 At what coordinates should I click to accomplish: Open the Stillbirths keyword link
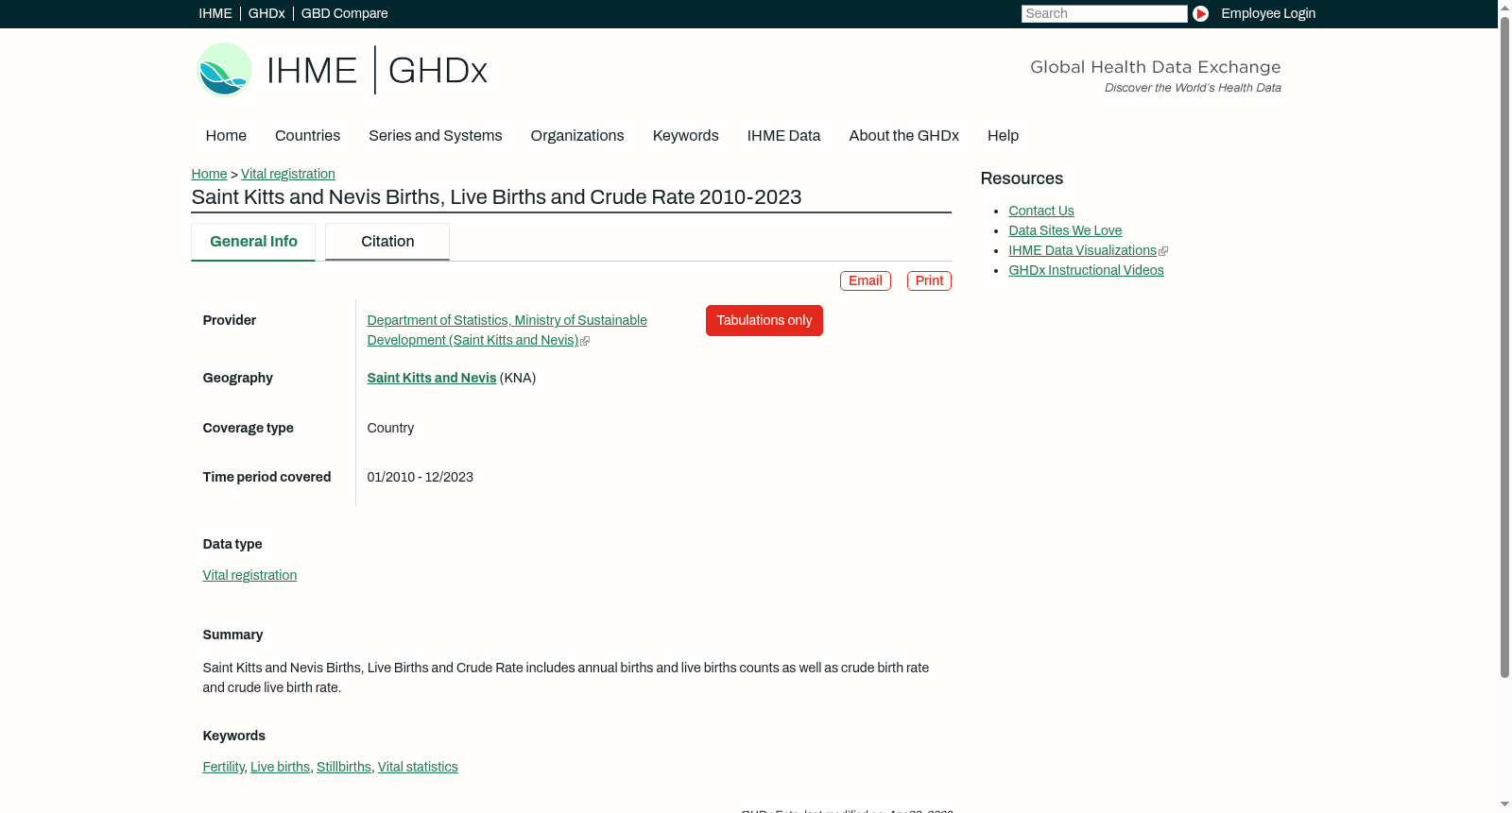pos(344,767)
